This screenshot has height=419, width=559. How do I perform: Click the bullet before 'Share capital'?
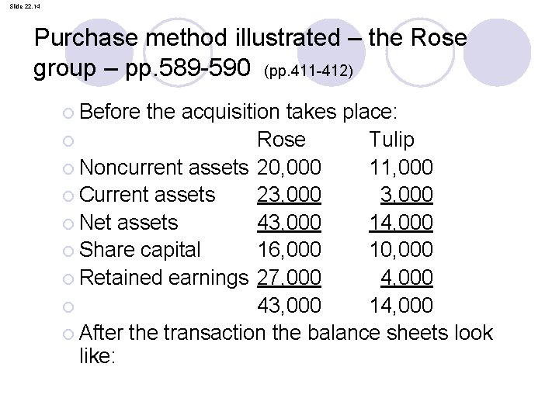(68, 251)
